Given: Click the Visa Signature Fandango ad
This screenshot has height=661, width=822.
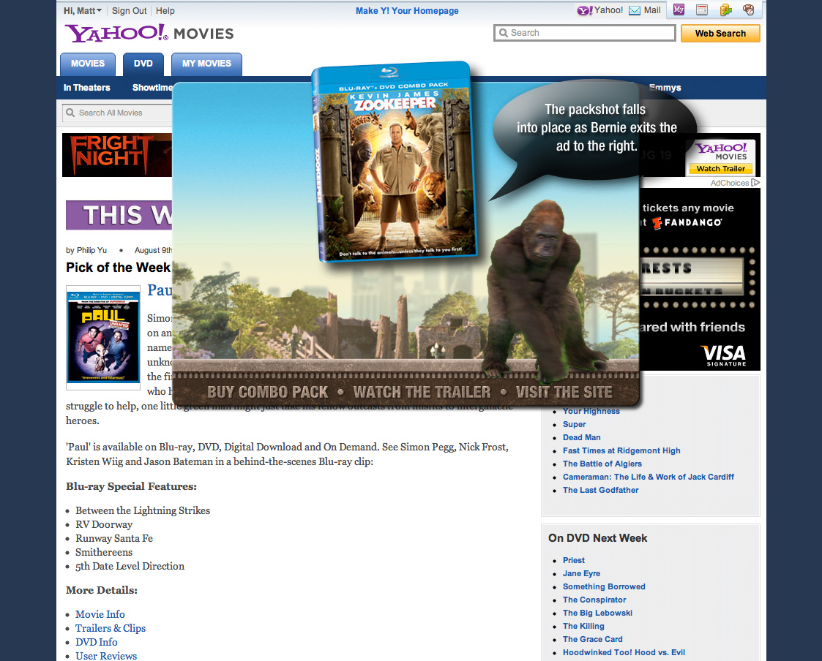Looking at the screenshot, I should click(700, 279).
